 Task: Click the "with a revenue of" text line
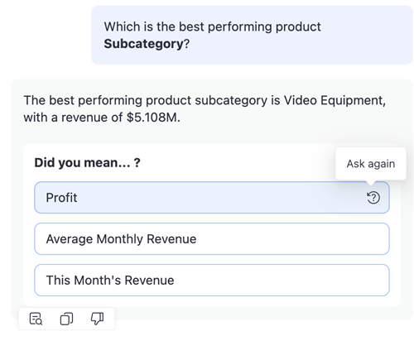click(x=102, y=118)
